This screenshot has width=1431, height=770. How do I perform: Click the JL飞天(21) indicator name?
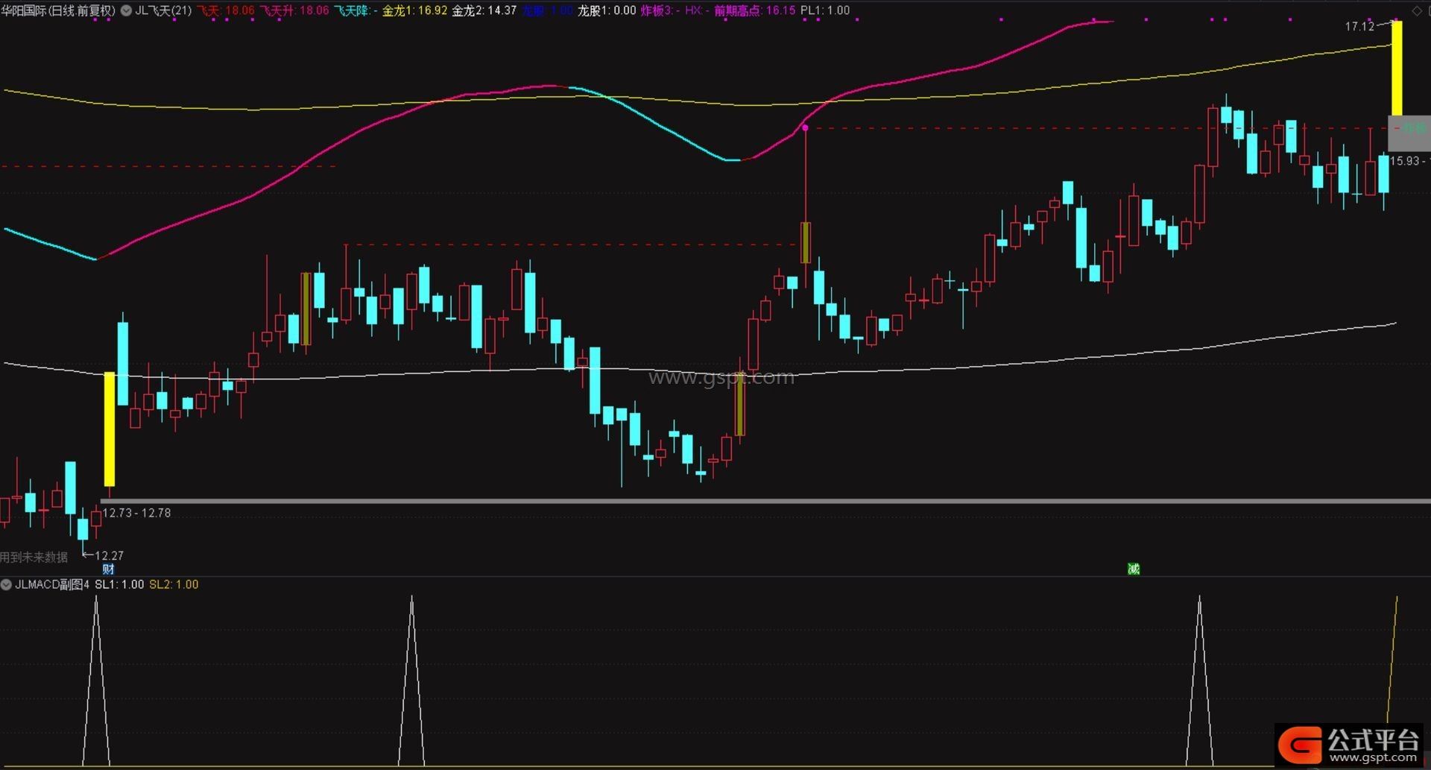click(x=163, y=10)
